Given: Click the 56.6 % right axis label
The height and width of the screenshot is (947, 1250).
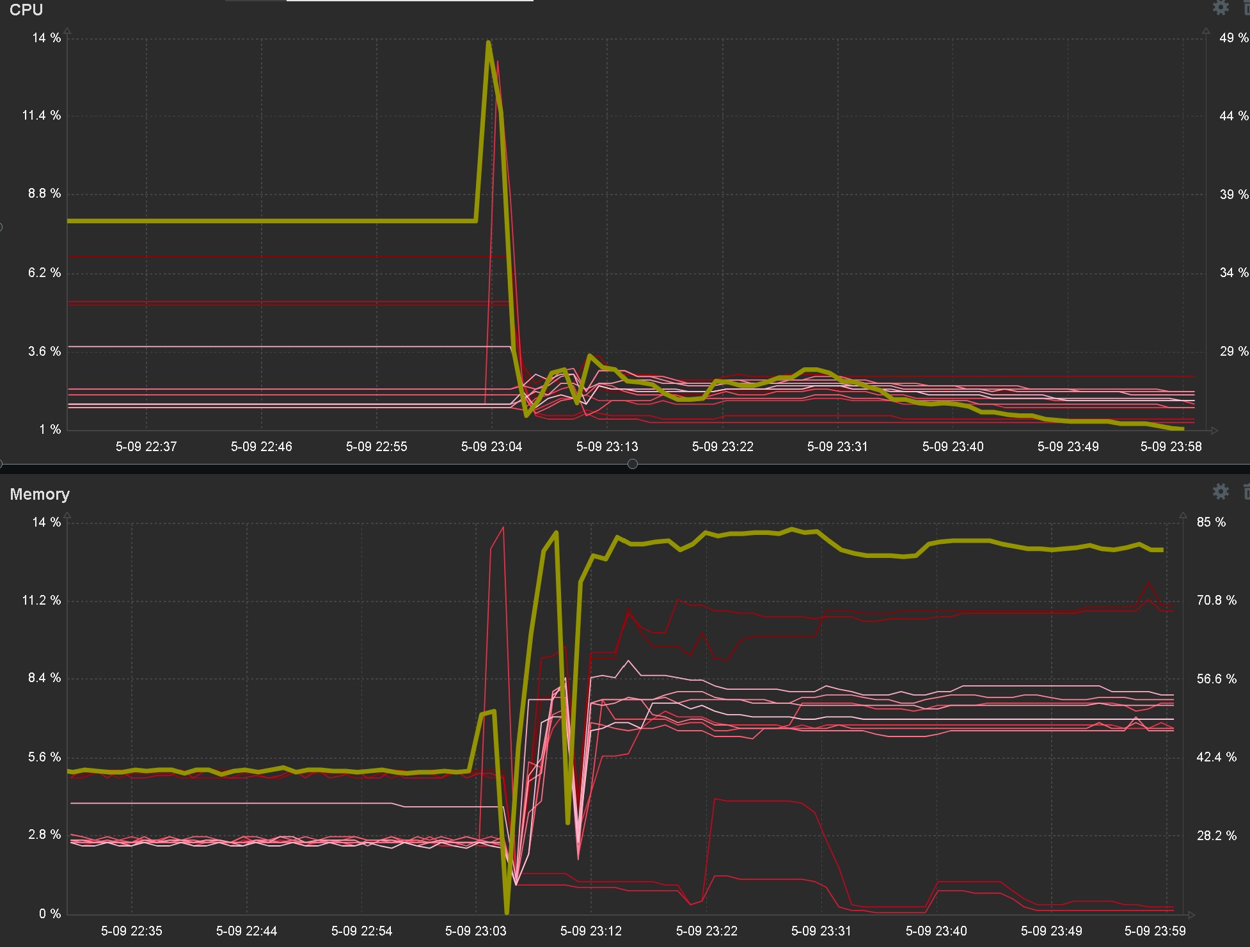Looking at the screenshot, I should coord(1217,679).
